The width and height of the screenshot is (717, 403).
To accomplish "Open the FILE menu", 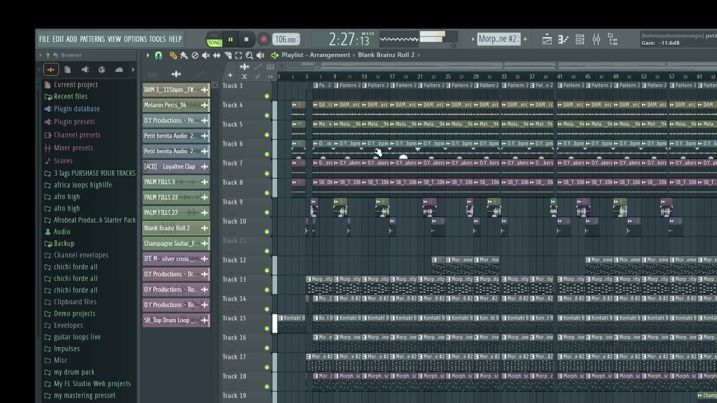I will click(44, 39).
